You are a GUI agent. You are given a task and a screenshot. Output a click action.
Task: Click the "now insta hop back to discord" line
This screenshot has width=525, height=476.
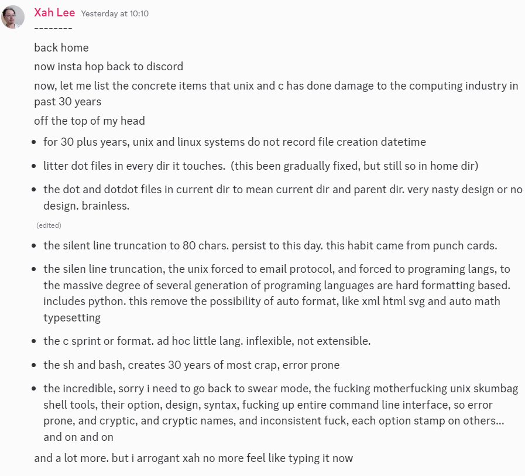(x=108, y=66)
